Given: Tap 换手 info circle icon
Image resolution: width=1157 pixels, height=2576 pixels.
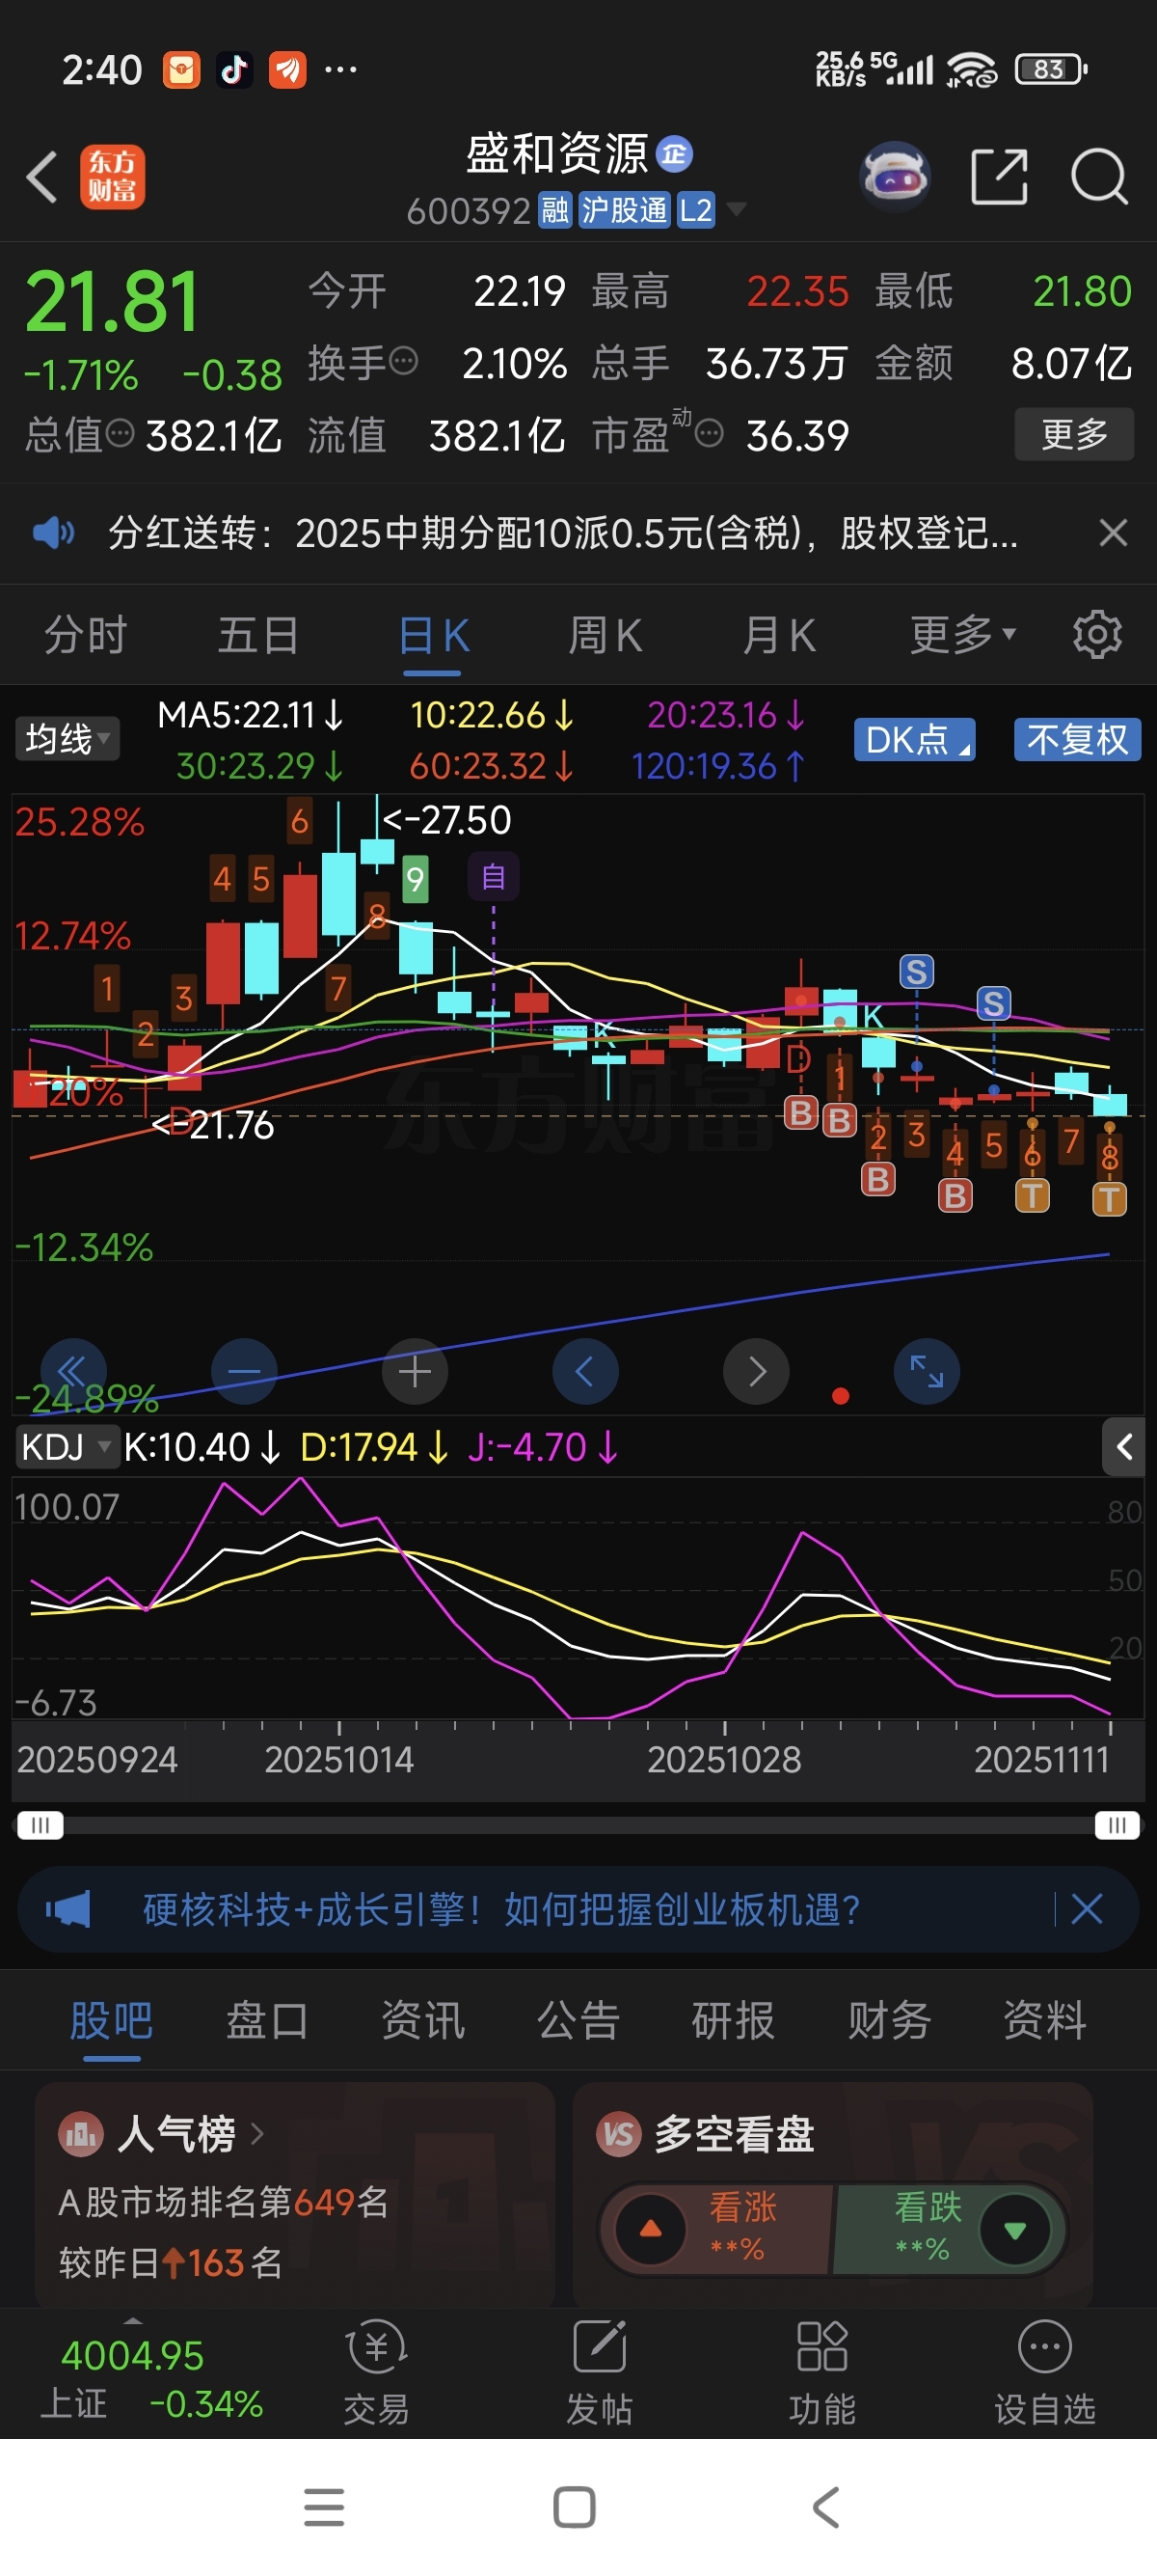Looking at the screenshot, I should click(x=403, y=360).
